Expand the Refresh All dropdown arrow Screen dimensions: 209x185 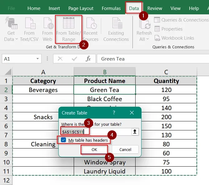coord(147,39)
